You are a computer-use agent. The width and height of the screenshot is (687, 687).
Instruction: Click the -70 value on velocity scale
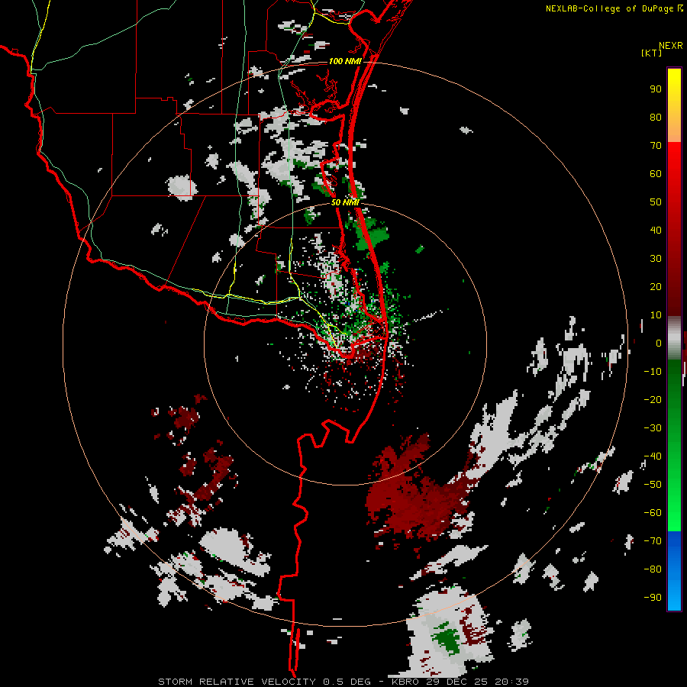pyautogui.click(x=653, y=541)
